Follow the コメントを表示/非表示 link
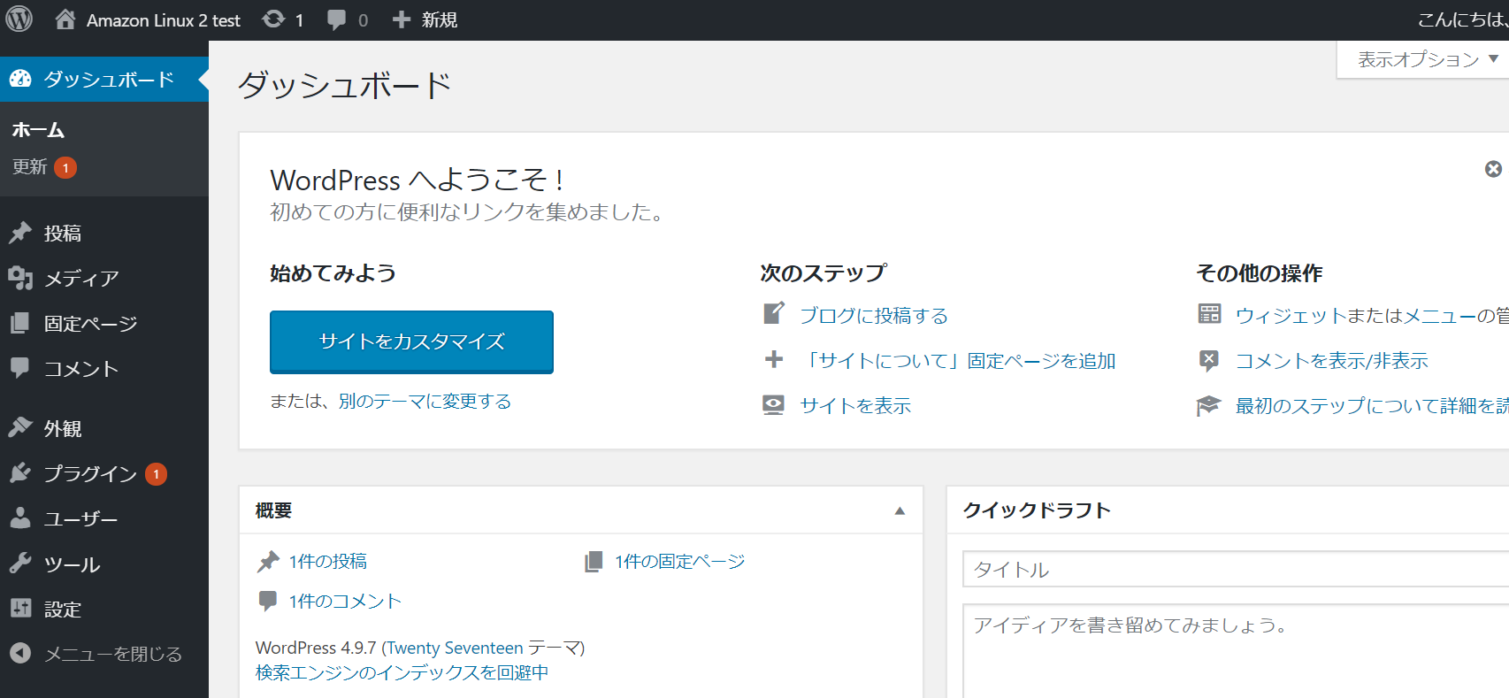 pyautogui.click(x=1331, y=360)
